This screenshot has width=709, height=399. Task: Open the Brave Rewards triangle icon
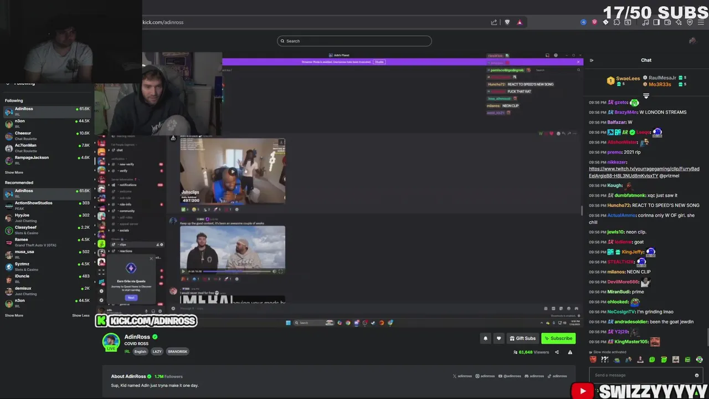coord(520,22)
